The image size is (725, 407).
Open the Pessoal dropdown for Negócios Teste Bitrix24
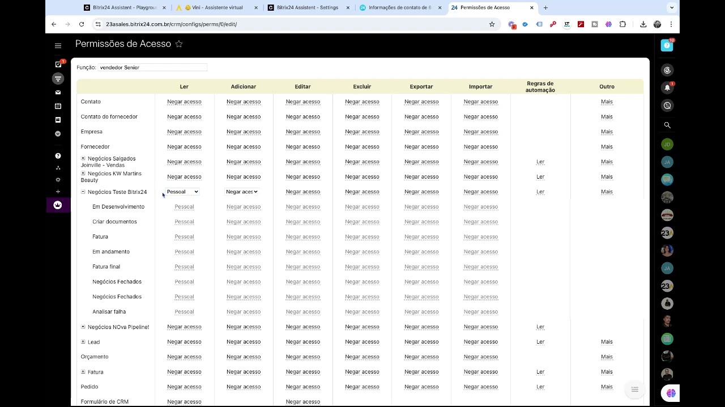(x=182, y=192)
